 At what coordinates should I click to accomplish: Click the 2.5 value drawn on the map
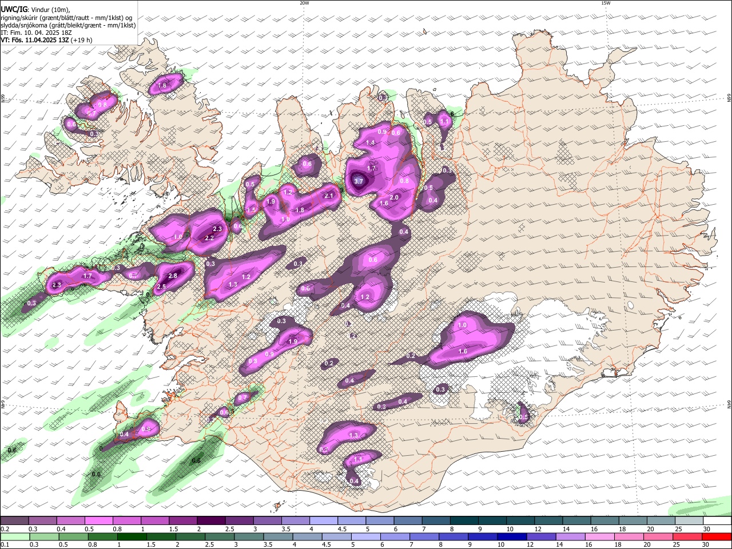161,287
